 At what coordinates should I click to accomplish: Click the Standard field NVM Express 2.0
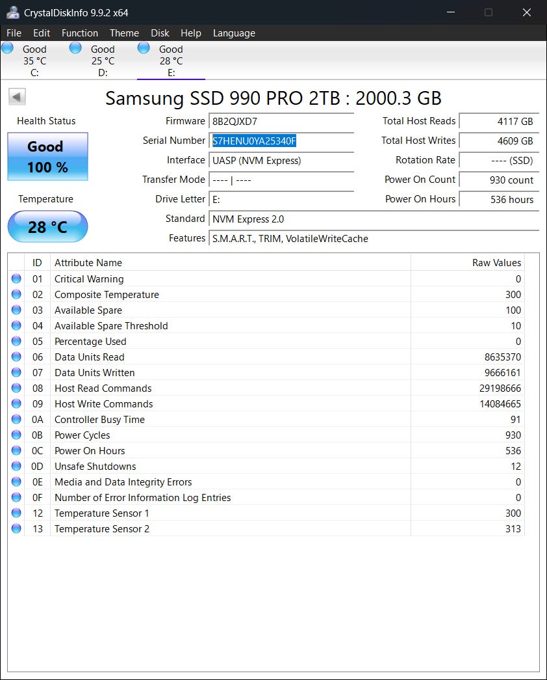click(x=374, y=219)
